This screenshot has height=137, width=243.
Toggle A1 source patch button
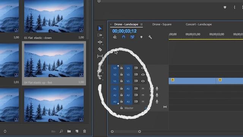click(115, 89)
